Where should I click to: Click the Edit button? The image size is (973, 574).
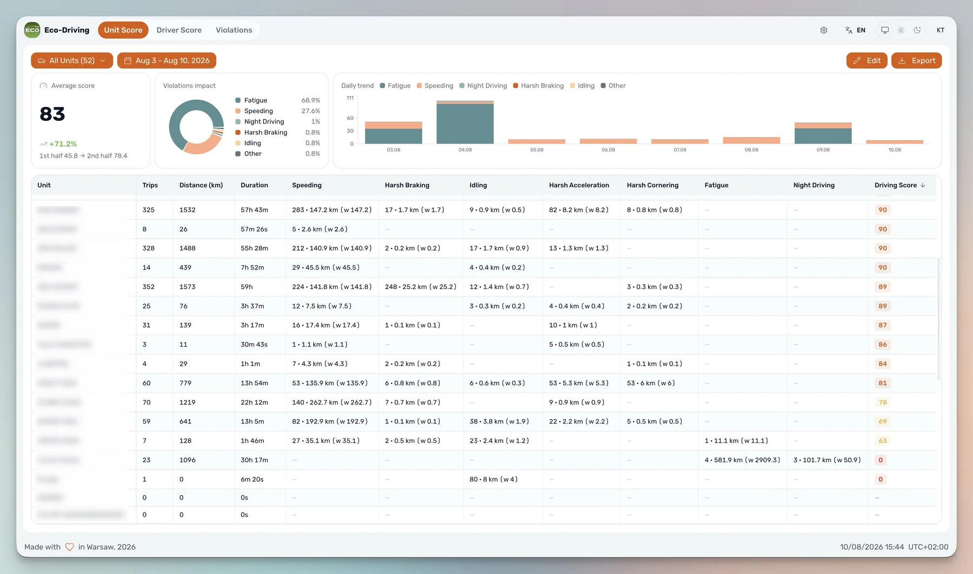(x=867, y=60)
